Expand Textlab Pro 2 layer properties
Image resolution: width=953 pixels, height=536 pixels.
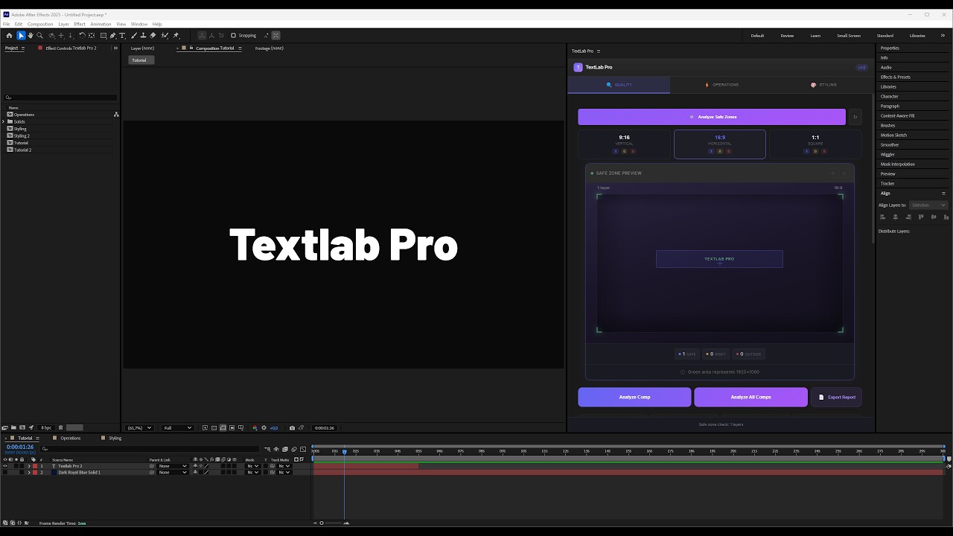tap(29, 466)
